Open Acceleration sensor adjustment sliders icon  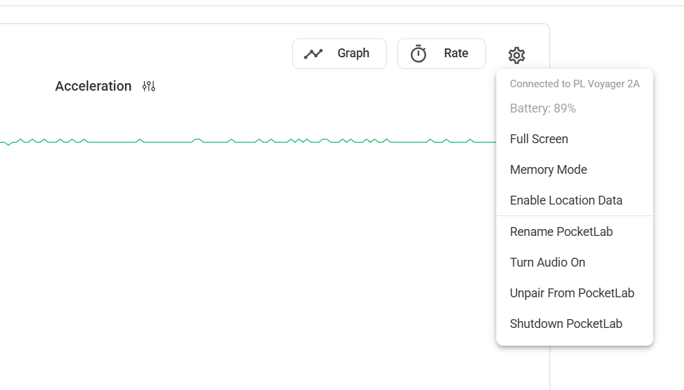149,87
